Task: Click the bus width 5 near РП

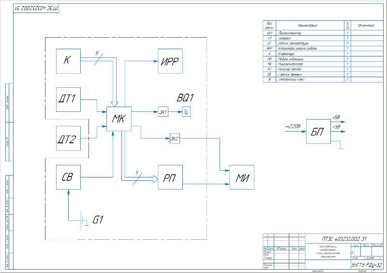Action: tap(137, 173)
